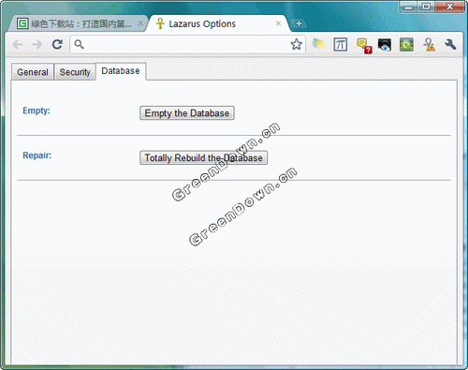This screenshot has height=370, width=468.
Task: Open the wrench settings menu
Action: pos(450,44)
